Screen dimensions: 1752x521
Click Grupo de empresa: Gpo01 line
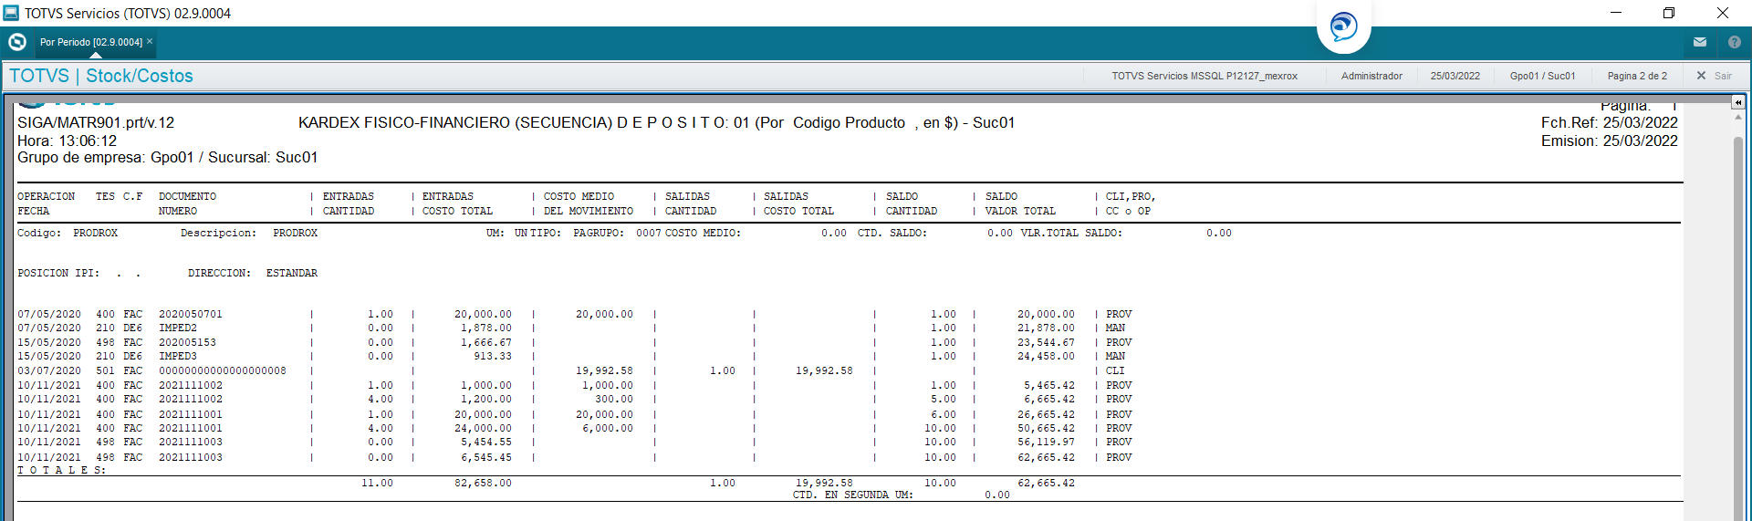(x=168, y=157)
